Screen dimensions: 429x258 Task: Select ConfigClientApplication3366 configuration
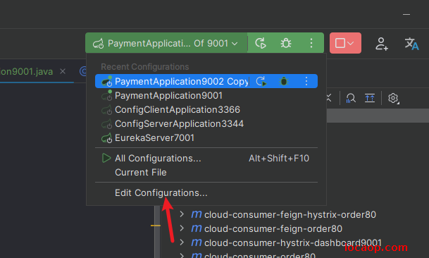click(206, 109)
